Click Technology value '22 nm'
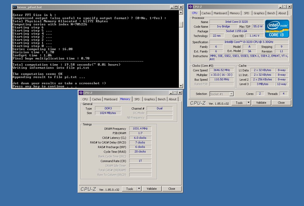 (x=217, y=36)
